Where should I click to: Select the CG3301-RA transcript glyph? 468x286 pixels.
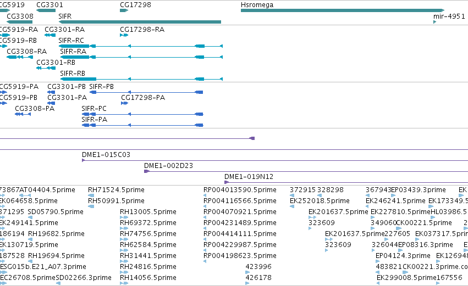tap(50, 35)
